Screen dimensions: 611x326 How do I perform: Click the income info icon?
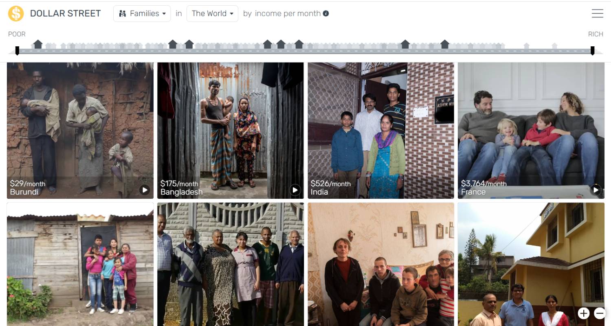[x=326, y=13]
